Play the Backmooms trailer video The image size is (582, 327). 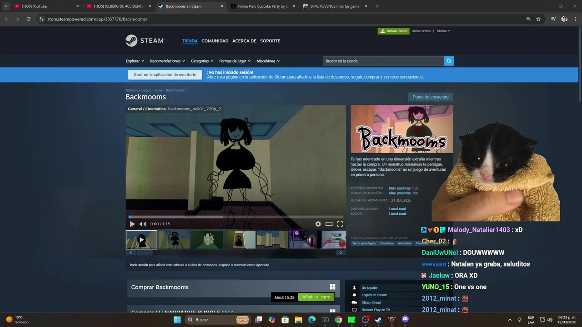[132, 224]
